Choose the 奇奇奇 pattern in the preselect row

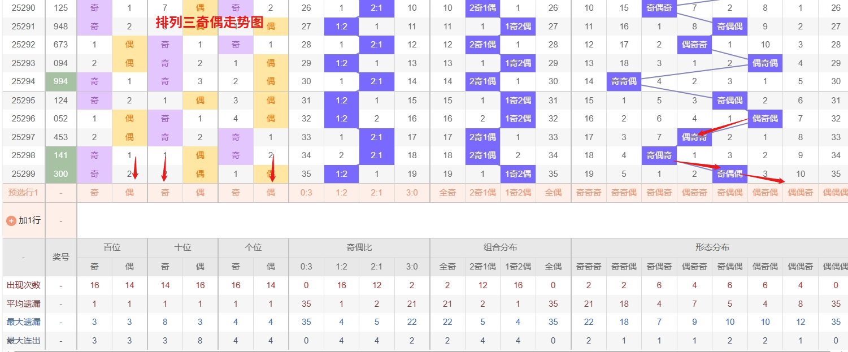coord(589,193)
